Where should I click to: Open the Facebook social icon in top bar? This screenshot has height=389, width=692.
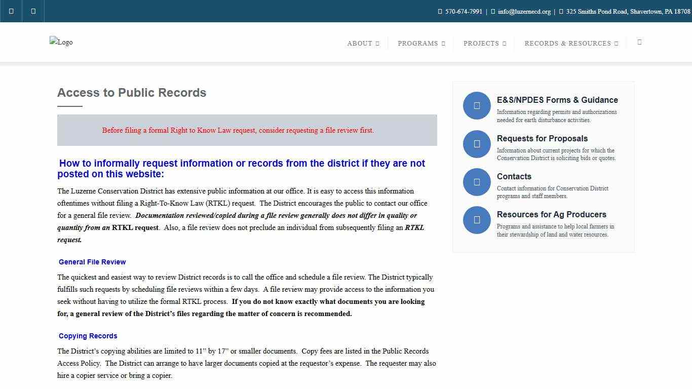11,11
